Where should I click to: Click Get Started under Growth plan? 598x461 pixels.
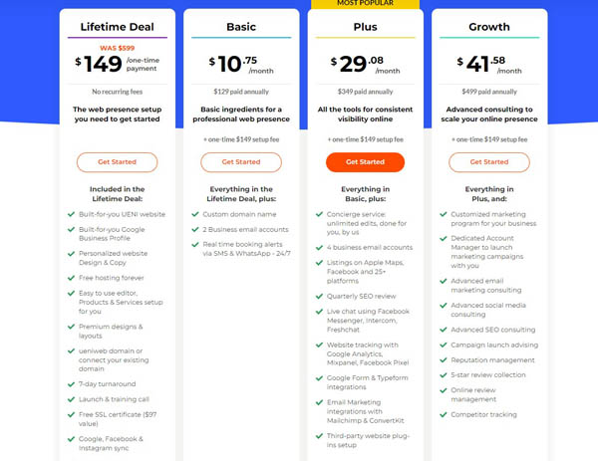[488, 162]
